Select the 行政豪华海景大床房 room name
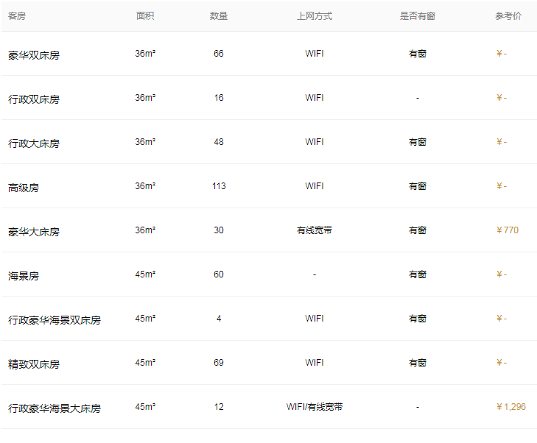The height and width of the screenshot is (443, 537). (x=55, y=408)
